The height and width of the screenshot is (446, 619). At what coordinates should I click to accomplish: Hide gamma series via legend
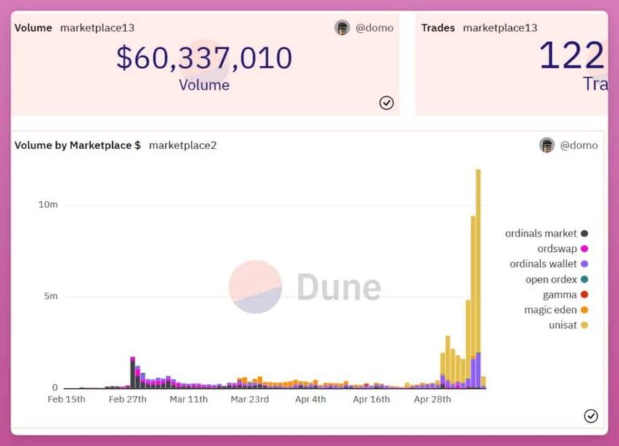(x=565, y=295)
